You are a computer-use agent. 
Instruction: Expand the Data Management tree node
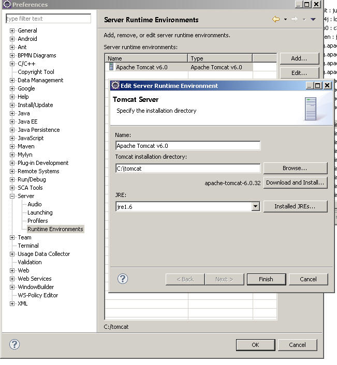point(12,80)
